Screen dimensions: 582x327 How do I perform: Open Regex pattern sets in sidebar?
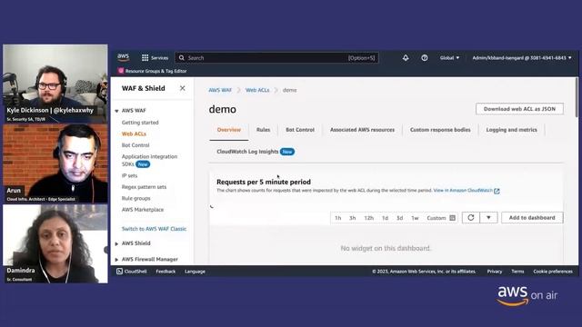pyautogui.click(x=144, y=187)
